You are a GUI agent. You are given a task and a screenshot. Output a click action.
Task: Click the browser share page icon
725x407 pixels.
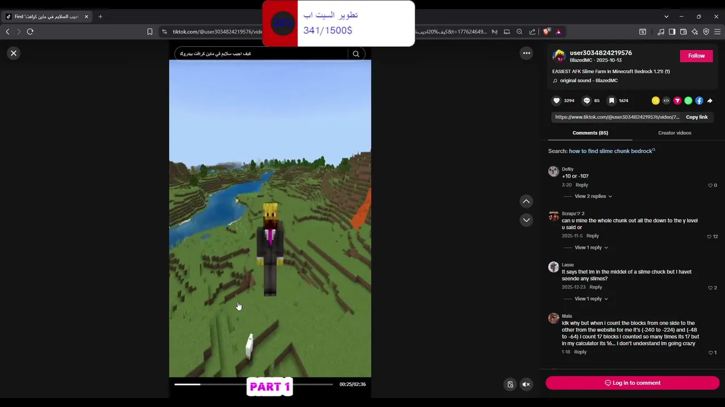tap(532, 32)
